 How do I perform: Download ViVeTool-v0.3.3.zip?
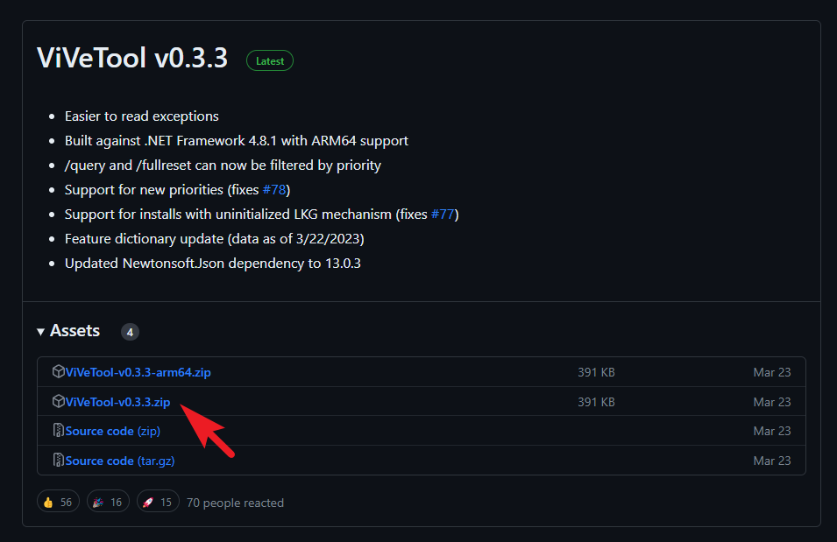(x=117, y=401)
